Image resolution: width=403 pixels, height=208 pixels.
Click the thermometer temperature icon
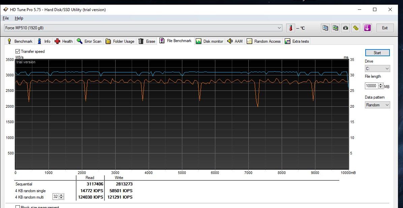[291, 28]
